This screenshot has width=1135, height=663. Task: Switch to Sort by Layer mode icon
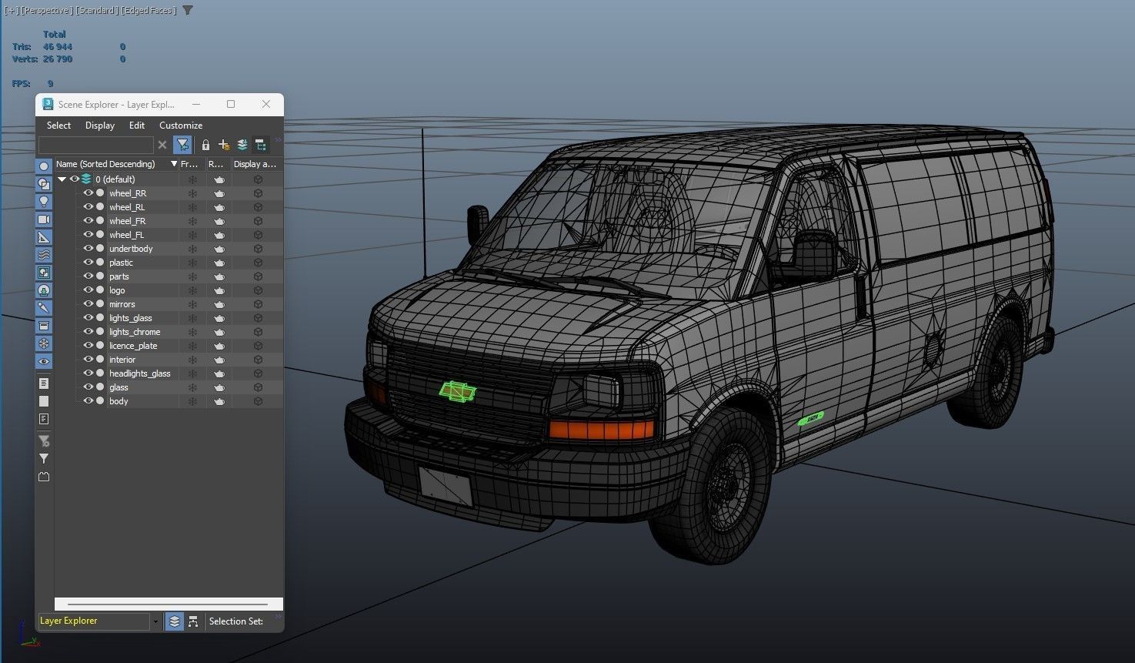tap(175, 621)
